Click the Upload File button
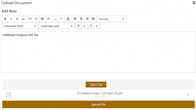Screen dimensions: 196x110 99,105
